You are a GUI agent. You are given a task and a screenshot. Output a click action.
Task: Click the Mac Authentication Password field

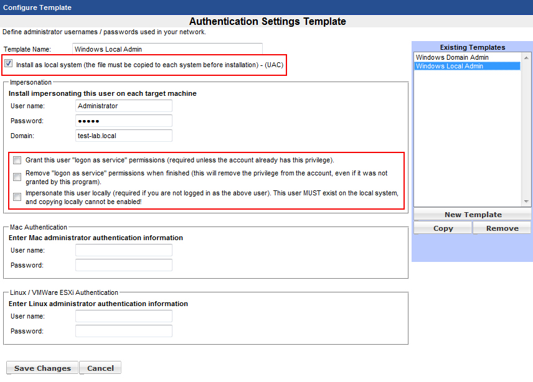pyautogui.click(x=123, y=265)
